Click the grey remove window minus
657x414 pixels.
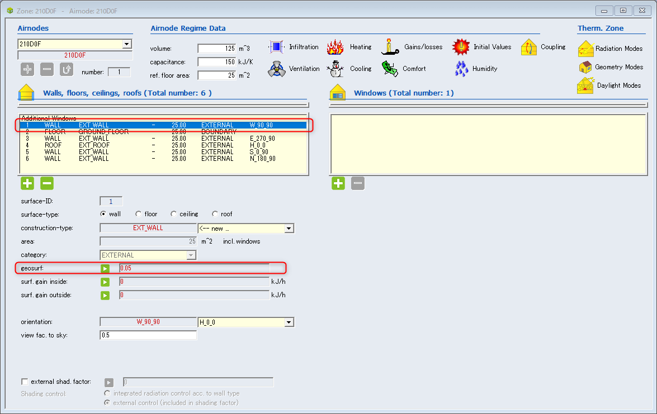pos(358,183)
